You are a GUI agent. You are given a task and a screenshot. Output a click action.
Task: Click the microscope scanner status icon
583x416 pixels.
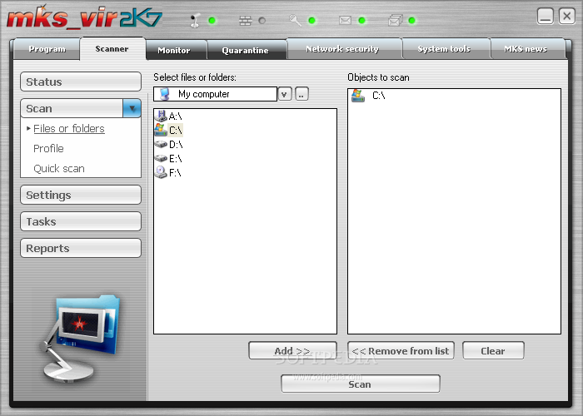point(195,21)
